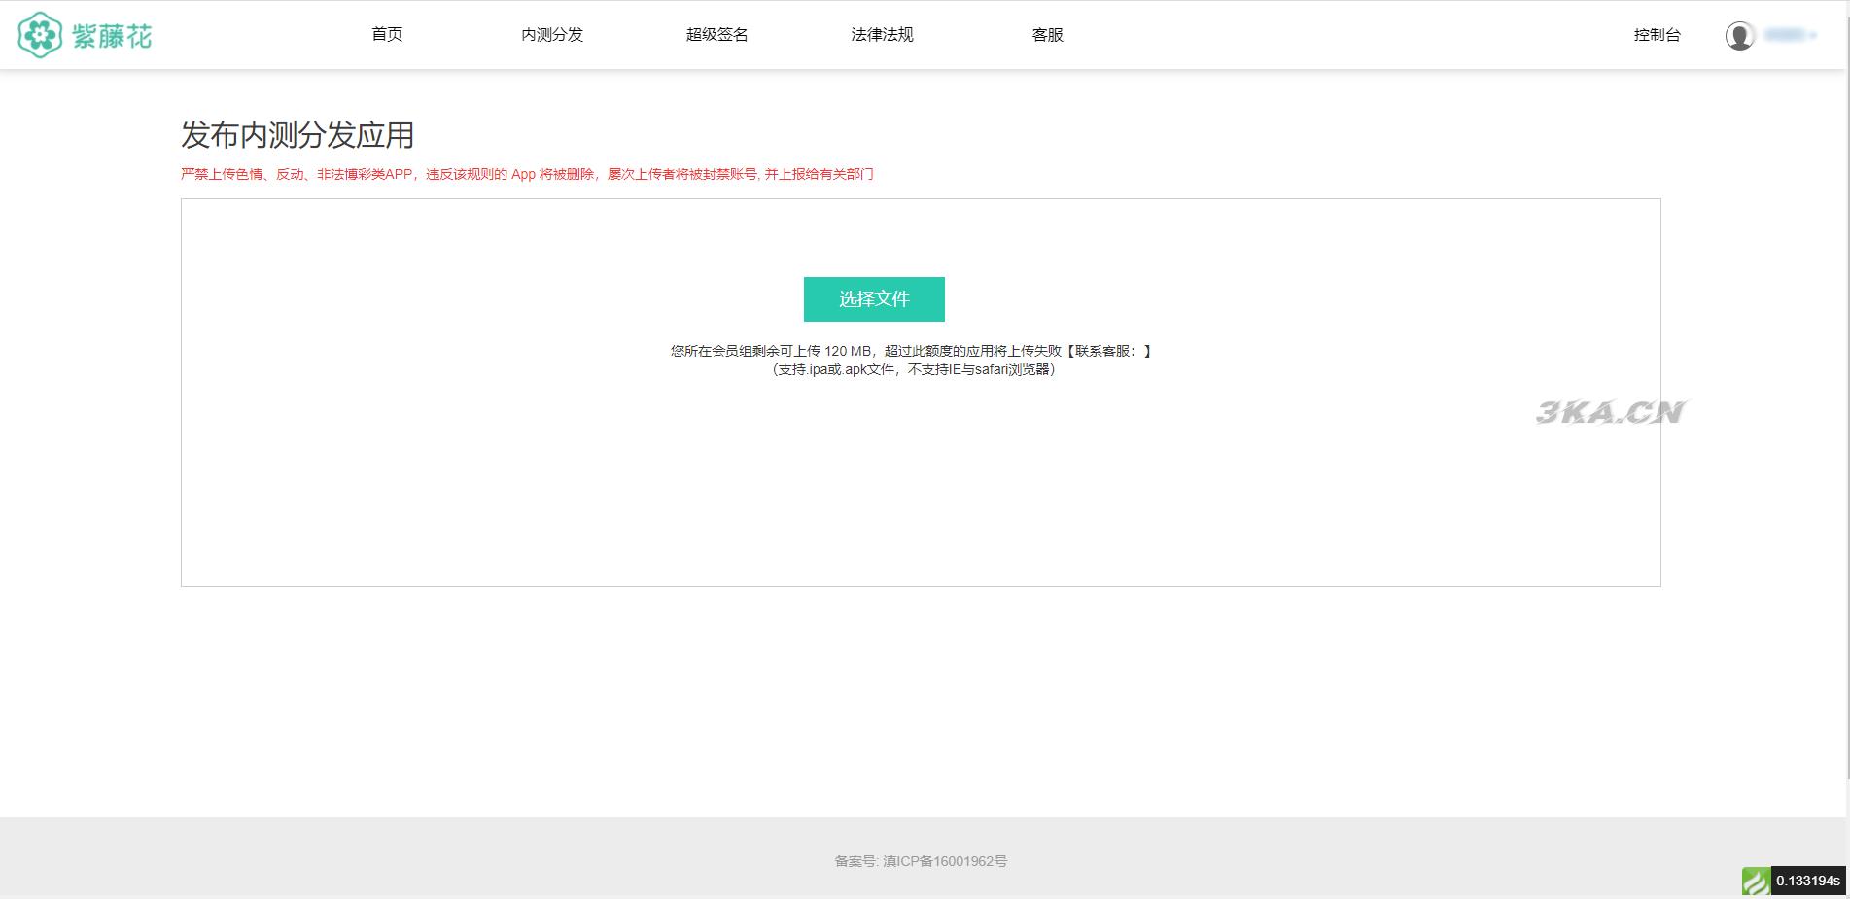Go to 内测分发 in the navigation
The image size is (1850, 899).
pos(552,35)
